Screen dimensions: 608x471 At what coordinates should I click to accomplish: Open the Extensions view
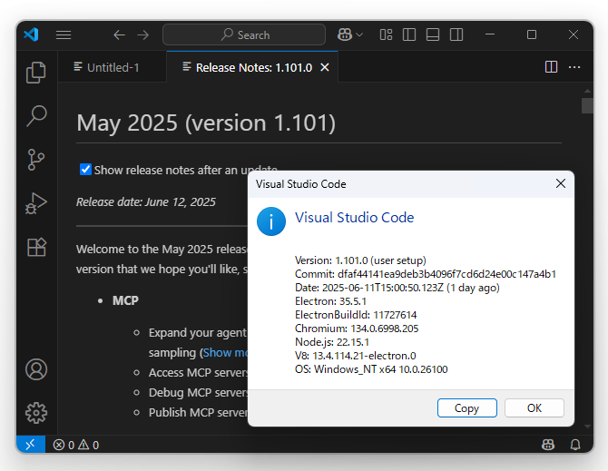[x=37, y=247]
